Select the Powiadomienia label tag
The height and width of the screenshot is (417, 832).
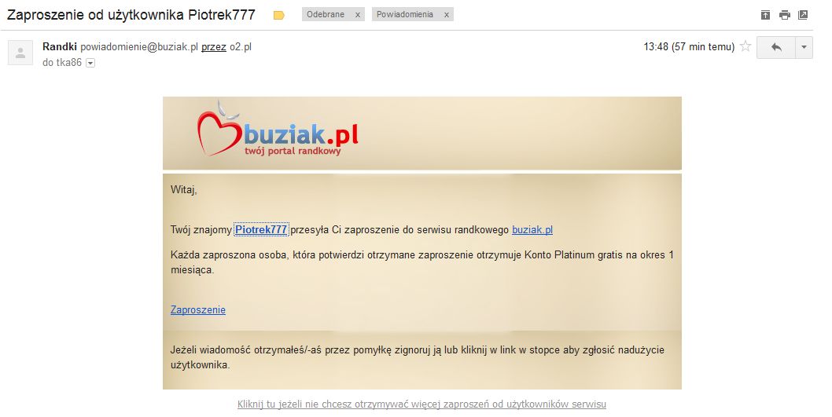click(x=405, y=15)
